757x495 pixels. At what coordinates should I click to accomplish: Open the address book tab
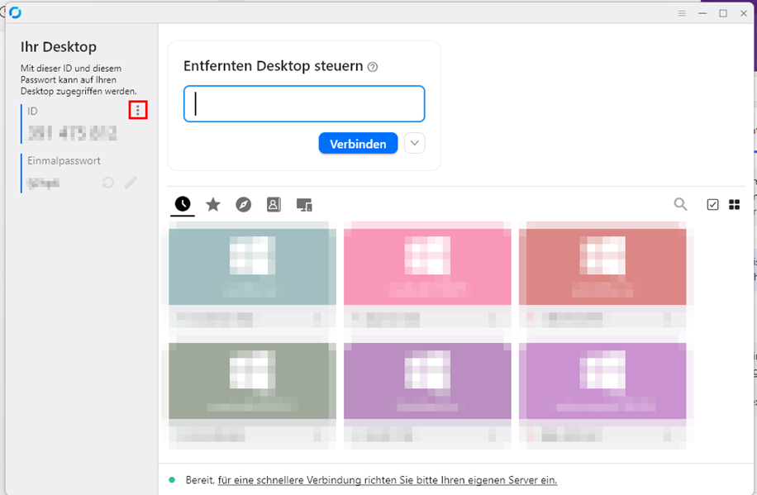[274, 204]
